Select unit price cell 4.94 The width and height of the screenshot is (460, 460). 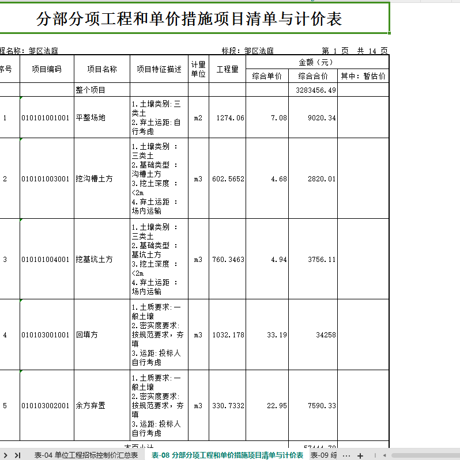267,259
